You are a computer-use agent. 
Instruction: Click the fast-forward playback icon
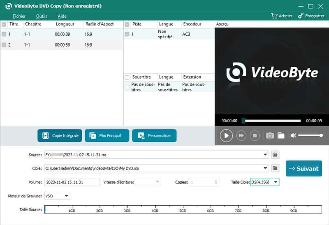point(241,135)
